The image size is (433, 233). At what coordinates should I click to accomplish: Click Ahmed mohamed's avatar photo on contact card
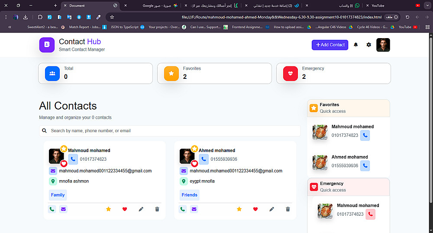point(187,156)
